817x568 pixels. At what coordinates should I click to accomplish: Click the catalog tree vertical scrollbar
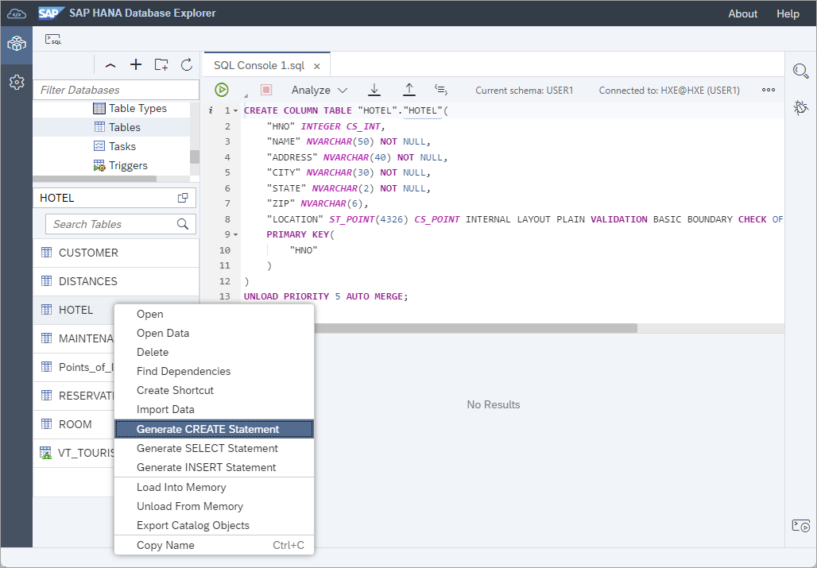(x=195, y=156)
